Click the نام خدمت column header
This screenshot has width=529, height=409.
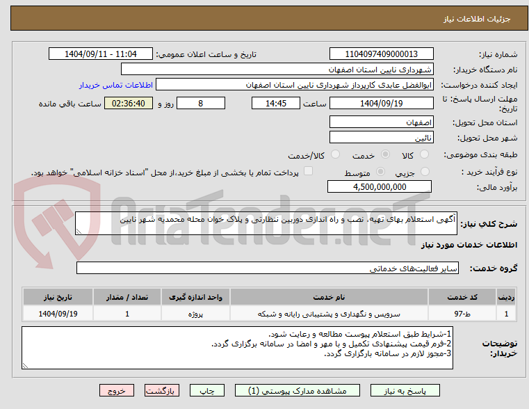pos(329,297)
